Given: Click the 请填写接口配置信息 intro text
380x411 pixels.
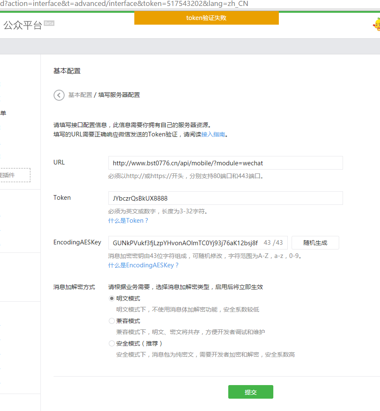Looking at the screenshot, I should (x=132, y=125).
